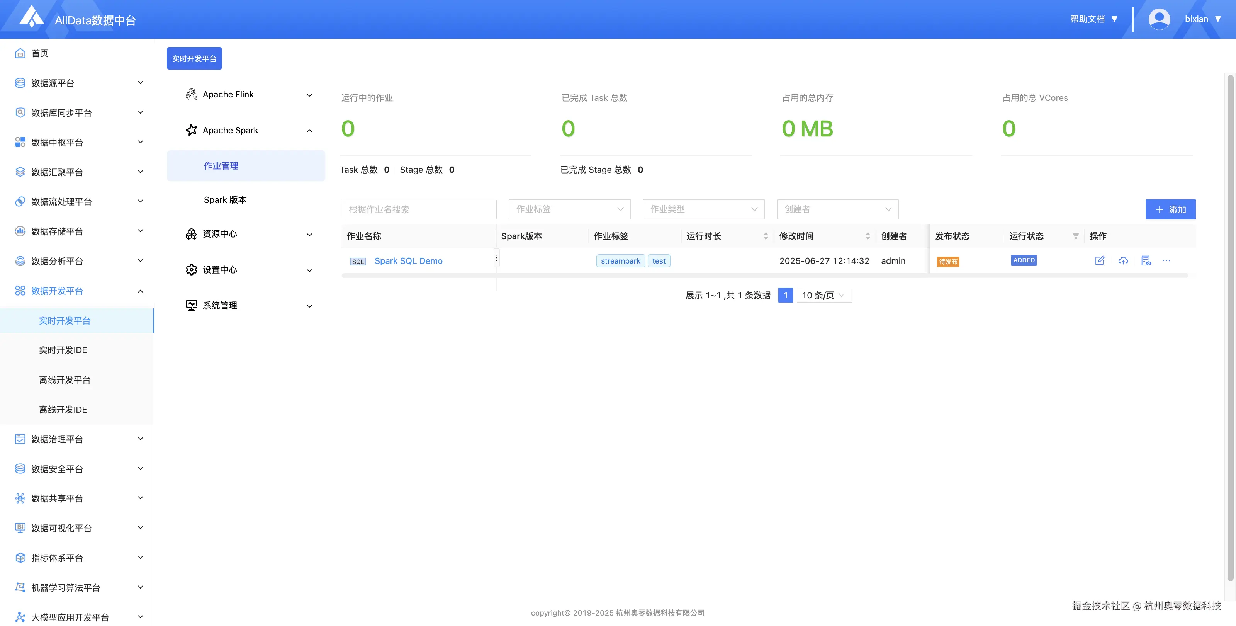Click the bixian user avatar icon
This screenshot has height=626, width=1236.
(x=1159, y=19)
